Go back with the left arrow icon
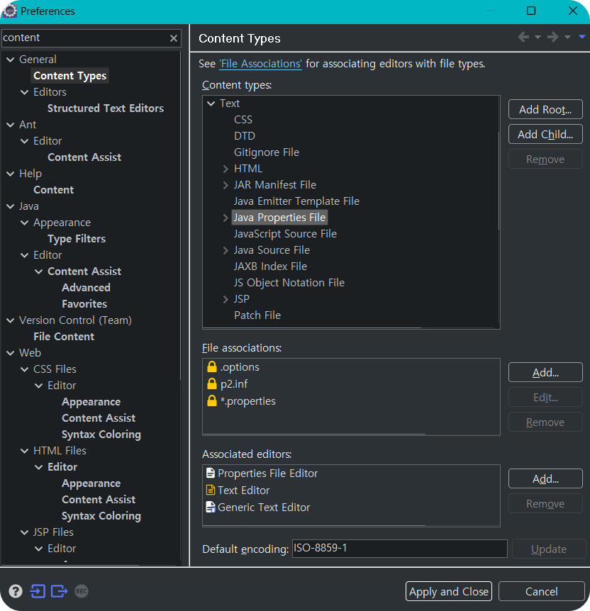This screenshot has width=590, height=611. [x=523, y=37]
